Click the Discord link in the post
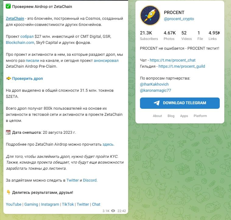The image size is (231, 220). pos(90,180)
